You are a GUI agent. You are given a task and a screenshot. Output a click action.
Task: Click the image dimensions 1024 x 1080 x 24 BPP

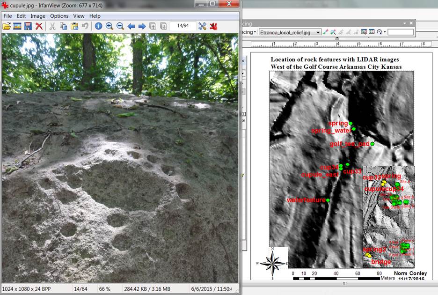[x=27, y=289]
